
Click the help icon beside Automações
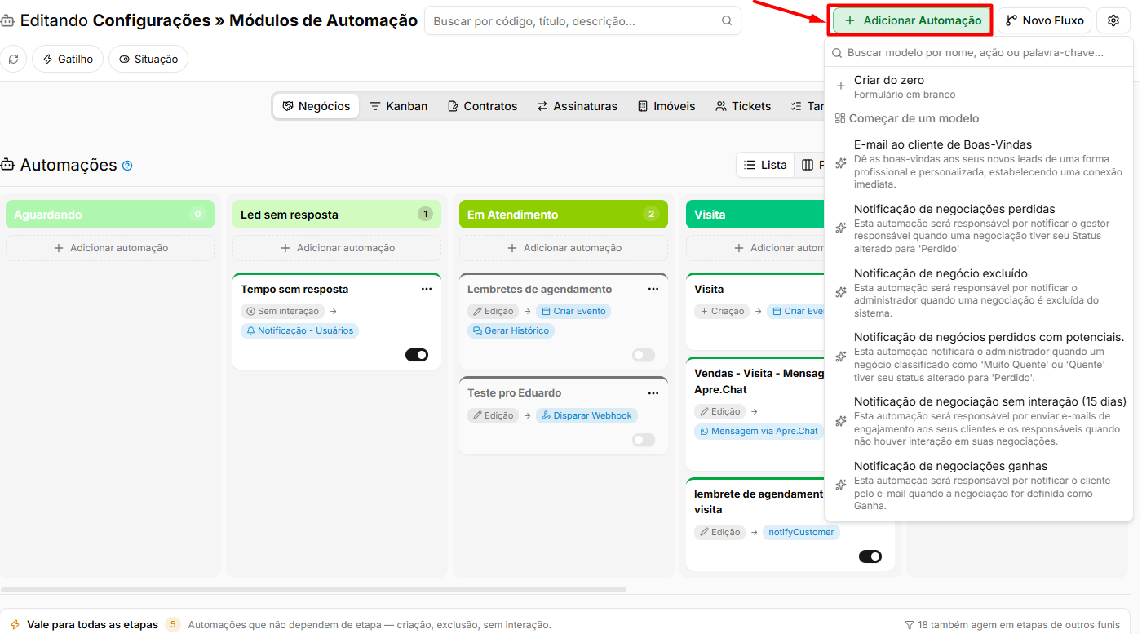[127, 166]
